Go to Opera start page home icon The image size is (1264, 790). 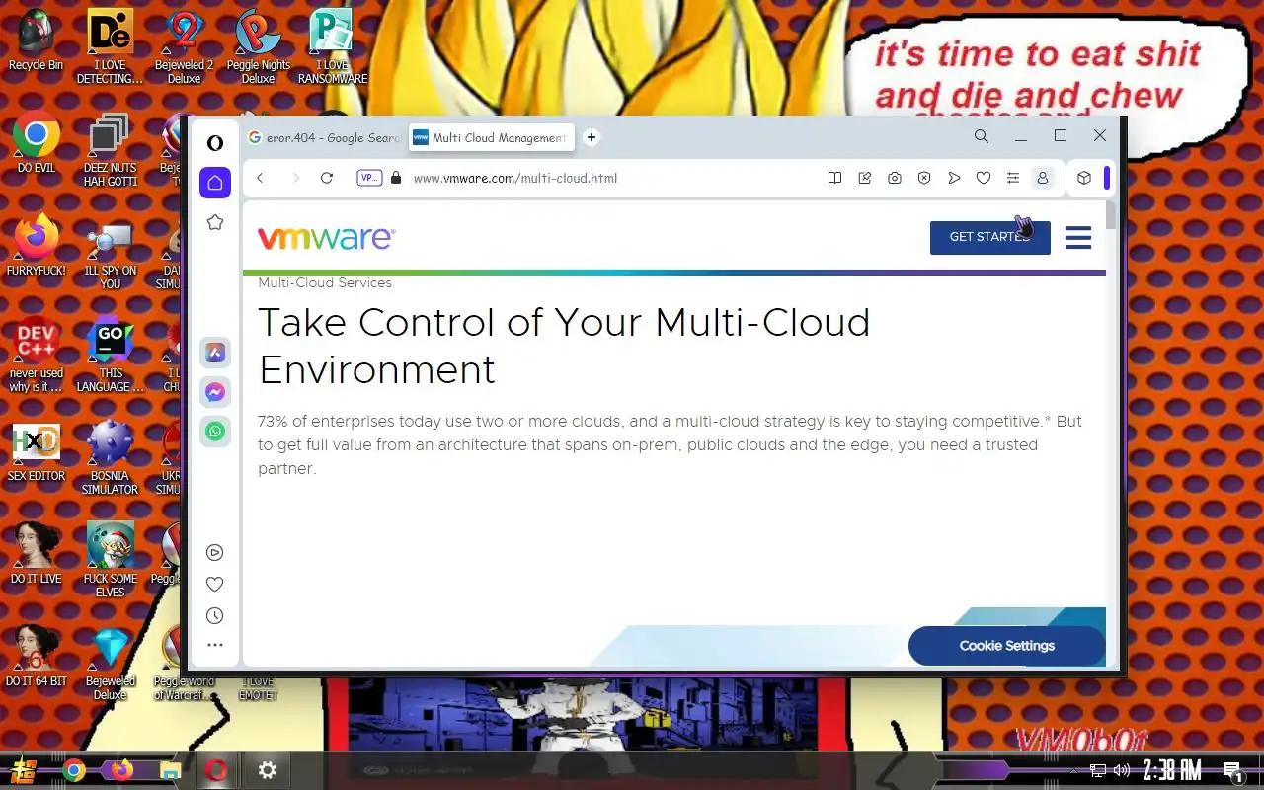click(214, 183)
